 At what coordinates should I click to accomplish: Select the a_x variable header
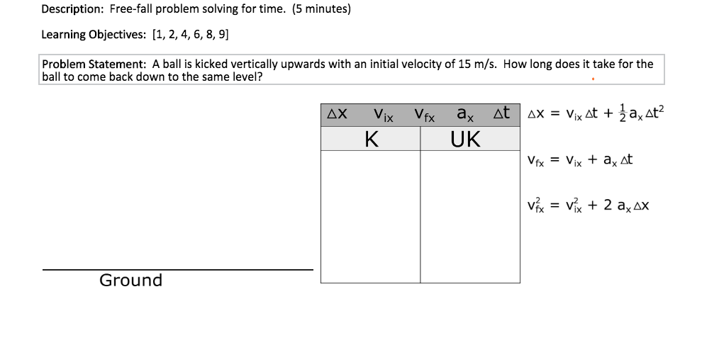click(x=466, y=114)
